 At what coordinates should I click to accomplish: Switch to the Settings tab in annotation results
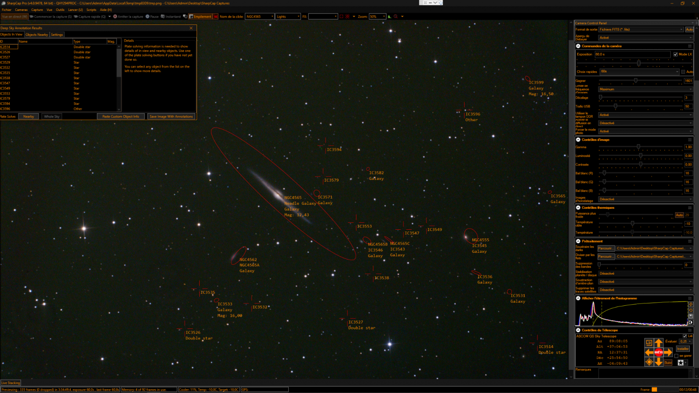tap(57, 34)
